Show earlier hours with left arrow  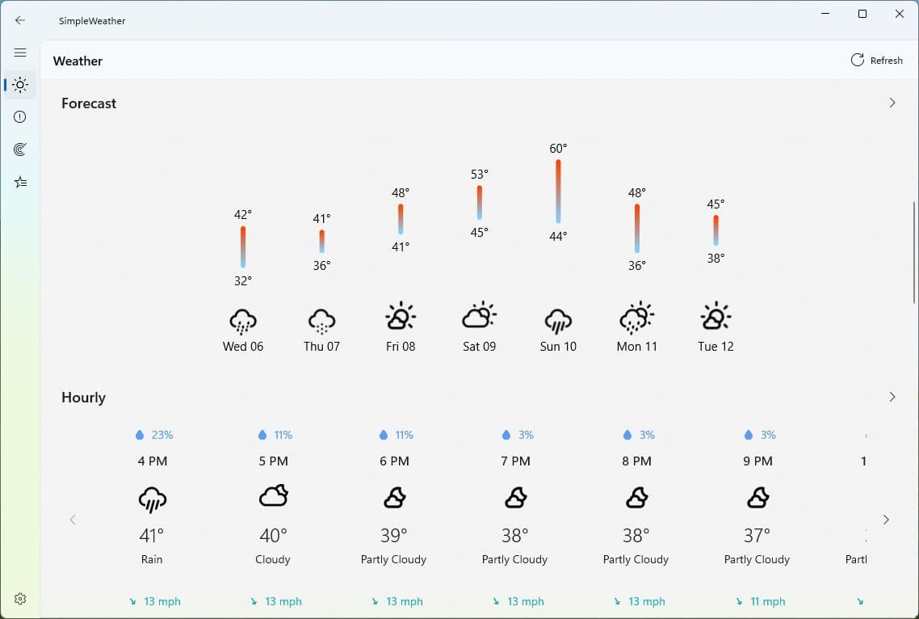click(x=73, y=520)
